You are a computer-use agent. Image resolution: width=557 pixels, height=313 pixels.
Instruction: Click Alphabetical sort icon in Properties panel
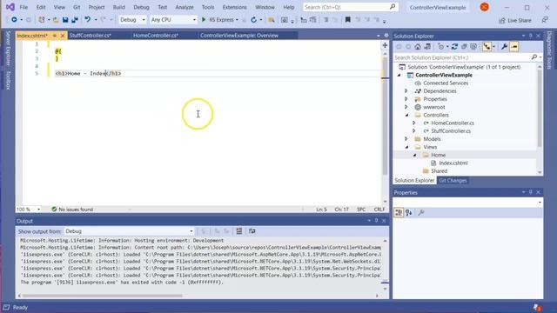409,212
